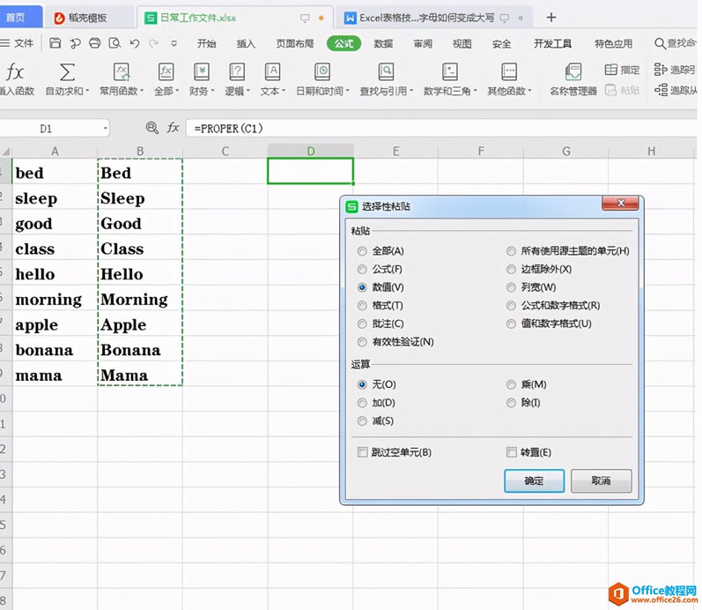Image resolution: width=702 pixels, height=610 pixels.
Task: Click the 确定 button in paste dialog
Action: pyautogui.click(x=534, y=481)
